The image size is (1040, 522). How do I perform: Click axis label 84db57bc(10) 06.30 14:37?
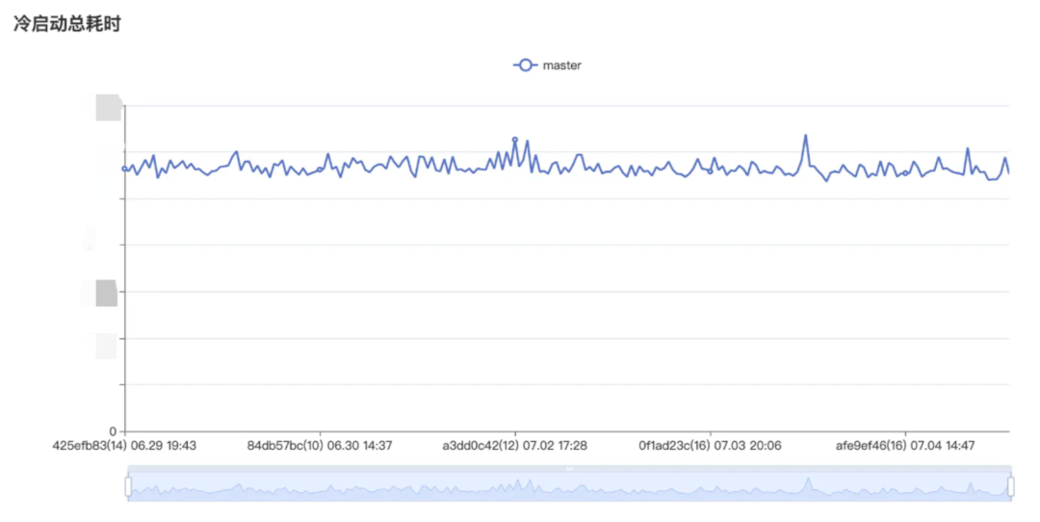click(x=320, y=446)
